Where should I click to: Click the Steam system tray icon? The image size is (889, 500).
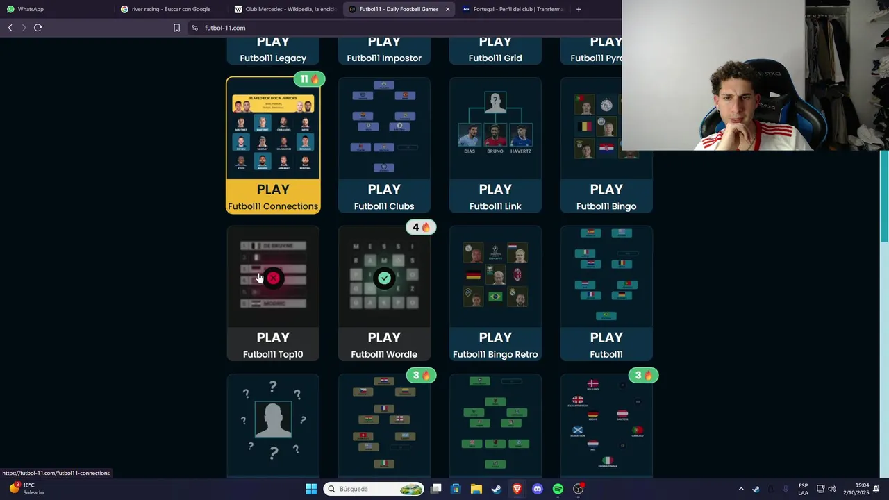pos(756,489)
